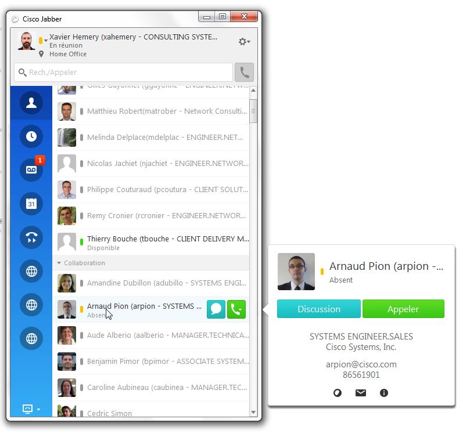
Task: Click the chat bubble icon beside Arnaud Pion
Action: tap(216, 309)
